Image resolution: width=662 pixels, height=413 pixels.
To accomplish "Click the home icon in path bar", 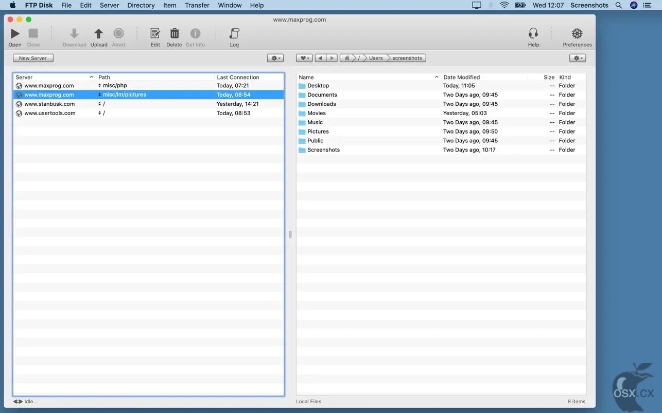I will pyautogui.click(x=347, y=58).
